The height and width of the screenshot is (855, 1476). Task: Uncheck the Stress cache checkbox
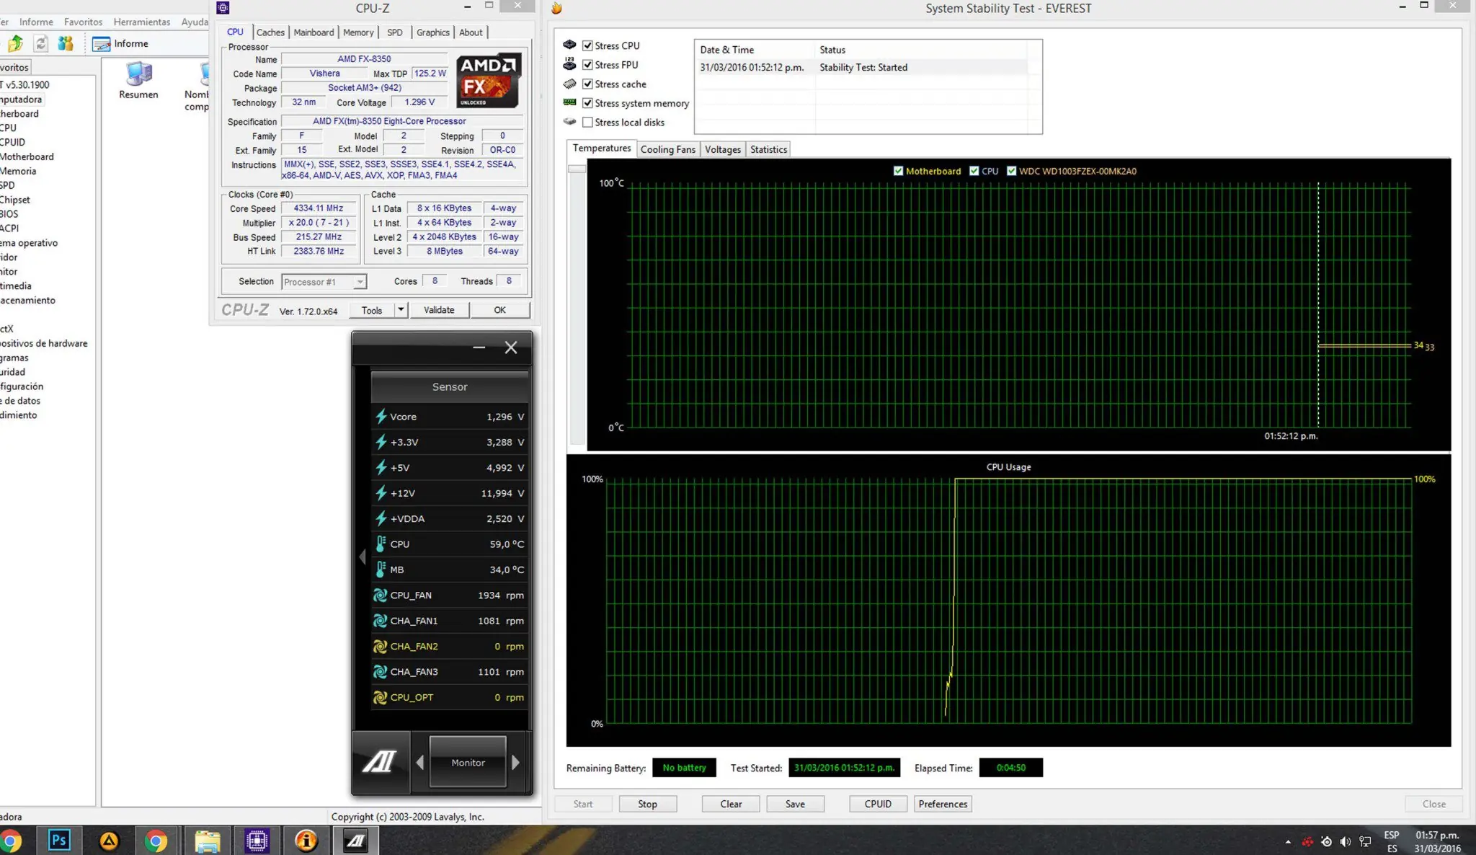[x=587, y=84]
